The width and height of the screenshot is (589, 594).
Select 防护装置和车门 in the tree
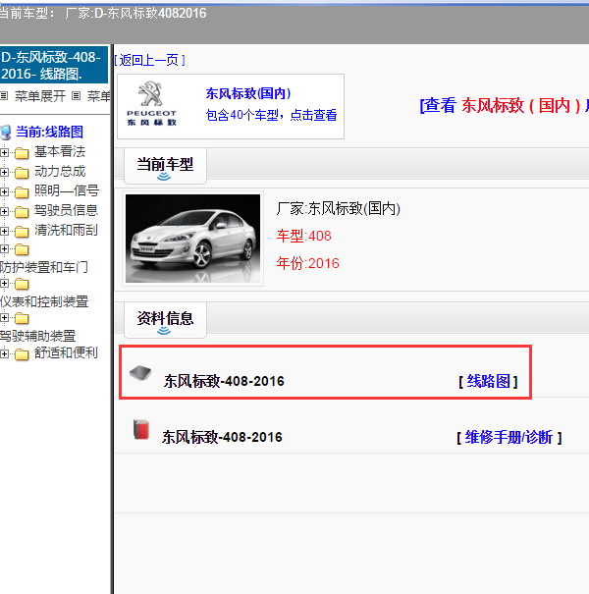click(44, 267)
